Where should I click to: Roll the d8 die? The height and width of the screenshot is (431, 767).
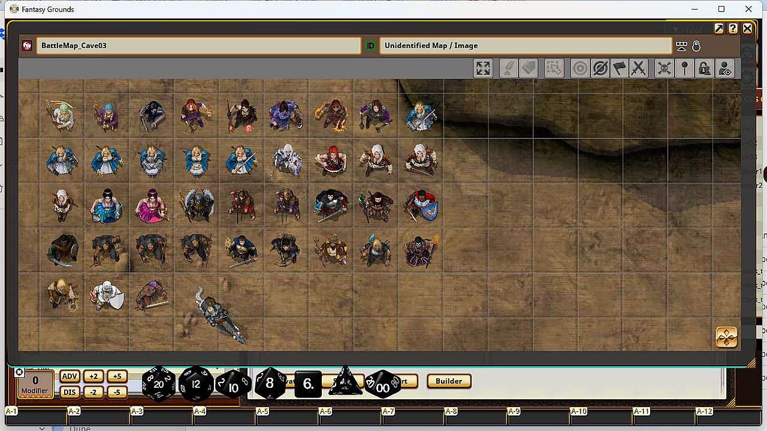click(x=270, y=383)
